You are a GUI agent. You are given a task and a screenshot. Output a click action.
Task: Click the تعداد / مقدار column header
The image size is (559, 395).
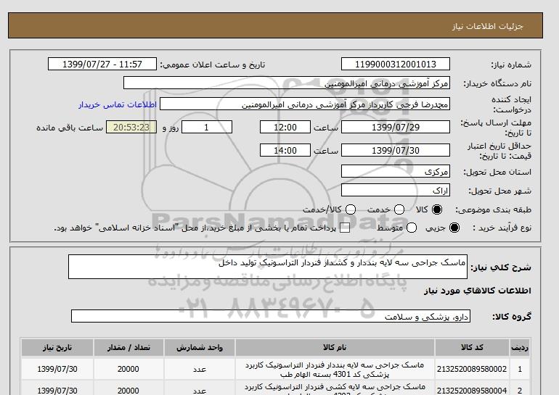pos(128,347)
